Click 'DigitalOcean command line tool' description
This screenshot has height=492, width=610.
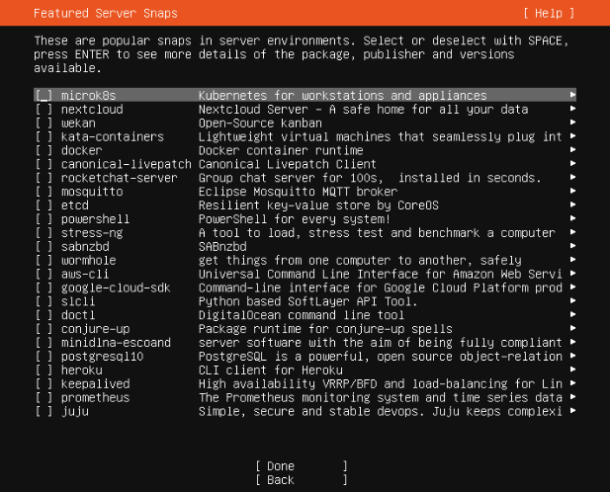click(302, 315)
